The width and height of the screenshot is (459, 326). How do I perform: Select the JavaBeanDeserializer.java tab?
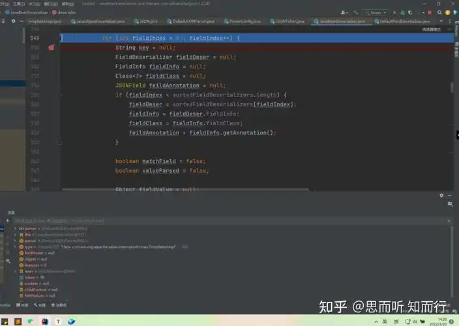(x=340, y=22)
